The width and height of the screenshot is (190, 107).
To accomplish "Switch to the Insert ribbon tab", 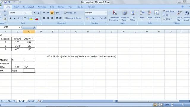I will pyautogui.click(x=17, y=7).
